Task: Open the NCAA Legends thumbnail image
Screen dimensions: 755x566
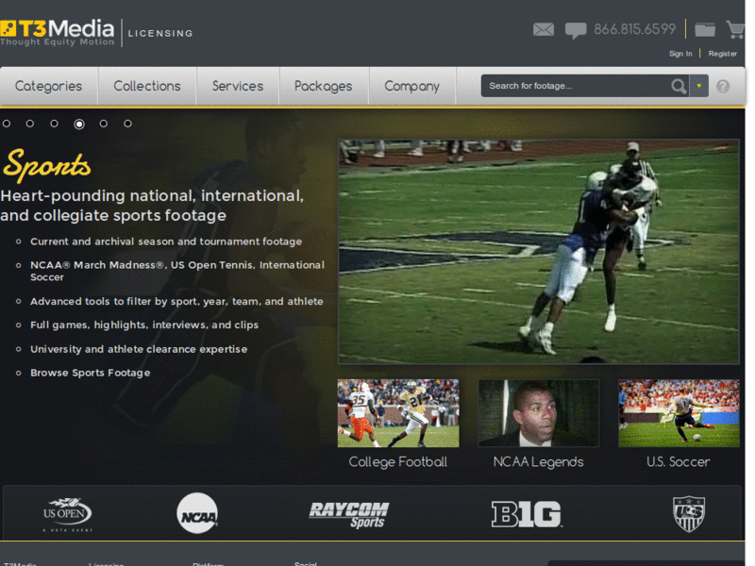Action: [x=538, y=413]
